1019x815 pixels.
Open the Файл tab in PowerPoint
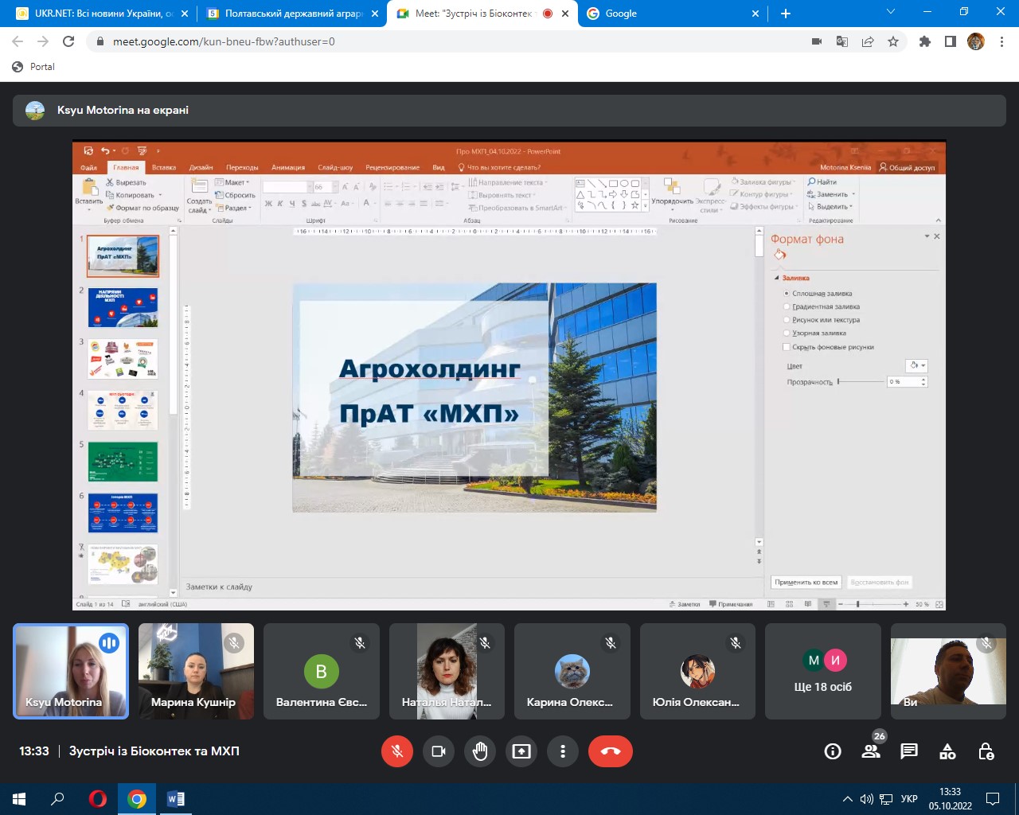pyautogui.click(x=88, y=168)
